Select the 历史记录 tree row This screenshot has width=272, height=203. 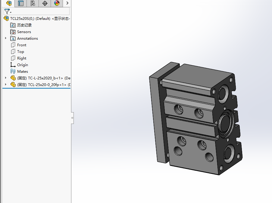pyautogui.click(x=24, y=25)
